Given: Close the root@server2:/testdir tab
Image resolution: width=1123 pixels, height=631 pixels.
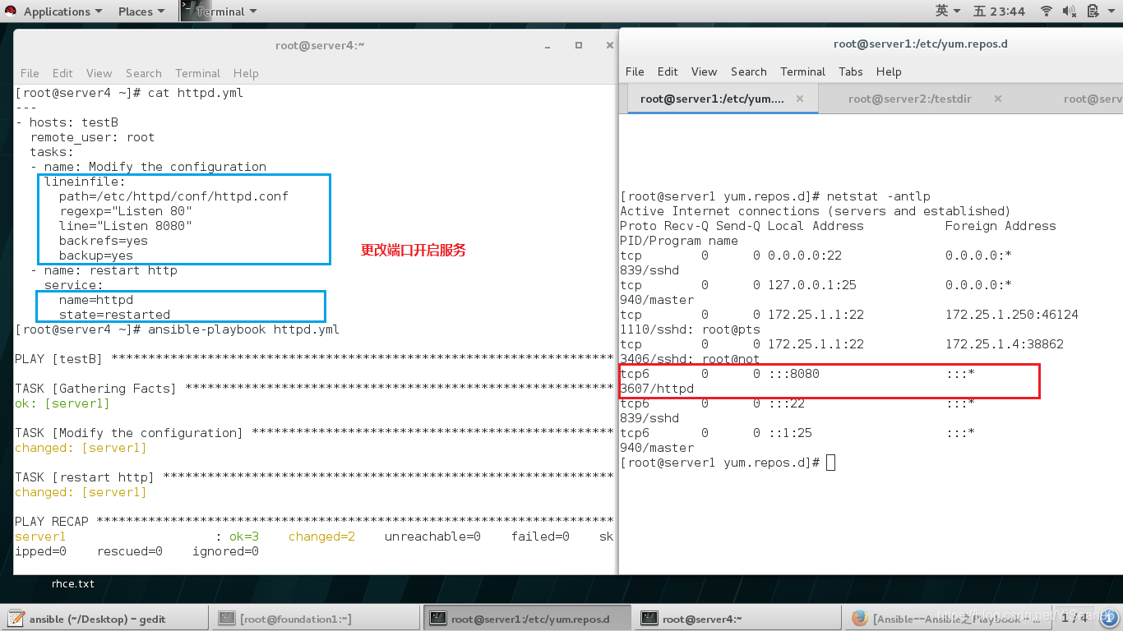Looking at the screenshot, I should point(997,99).
